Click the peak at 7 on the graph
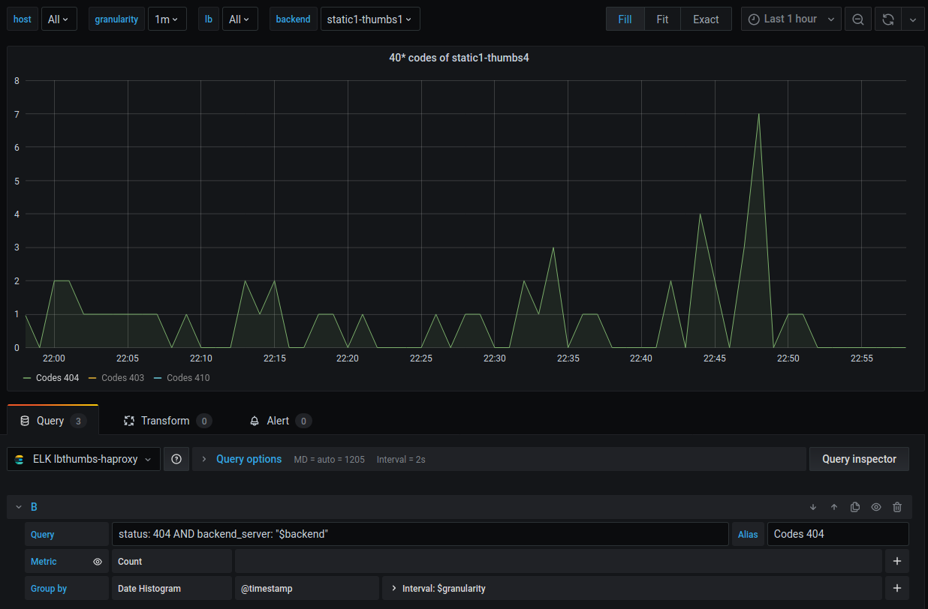The height and width of the screenshot is (609, 928). pyautogui.click(x=759, y=114)
